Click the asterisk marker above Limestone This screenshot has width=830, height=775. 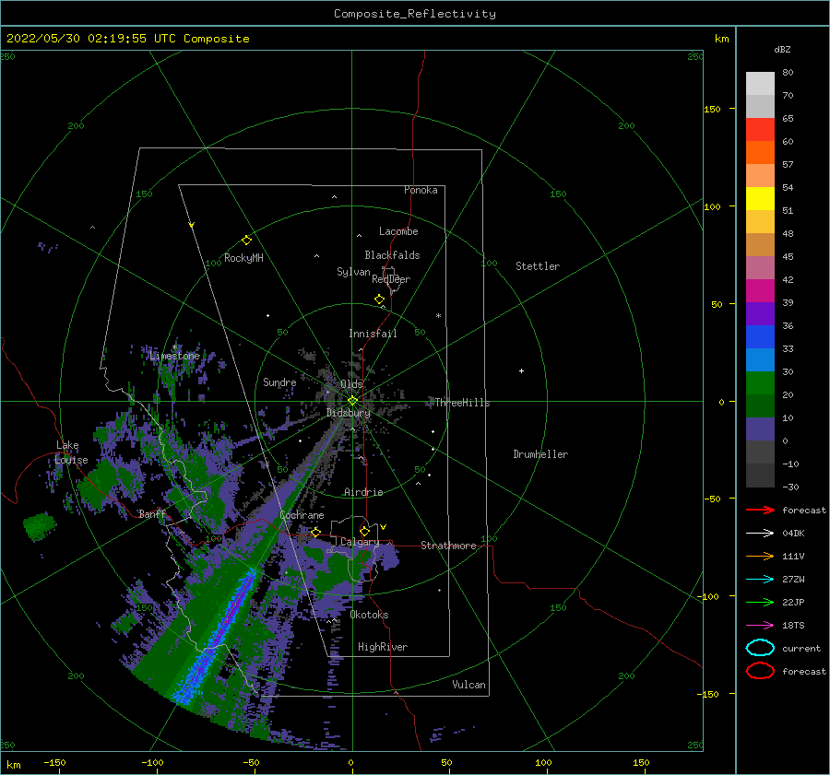click(x=174, y=347)
